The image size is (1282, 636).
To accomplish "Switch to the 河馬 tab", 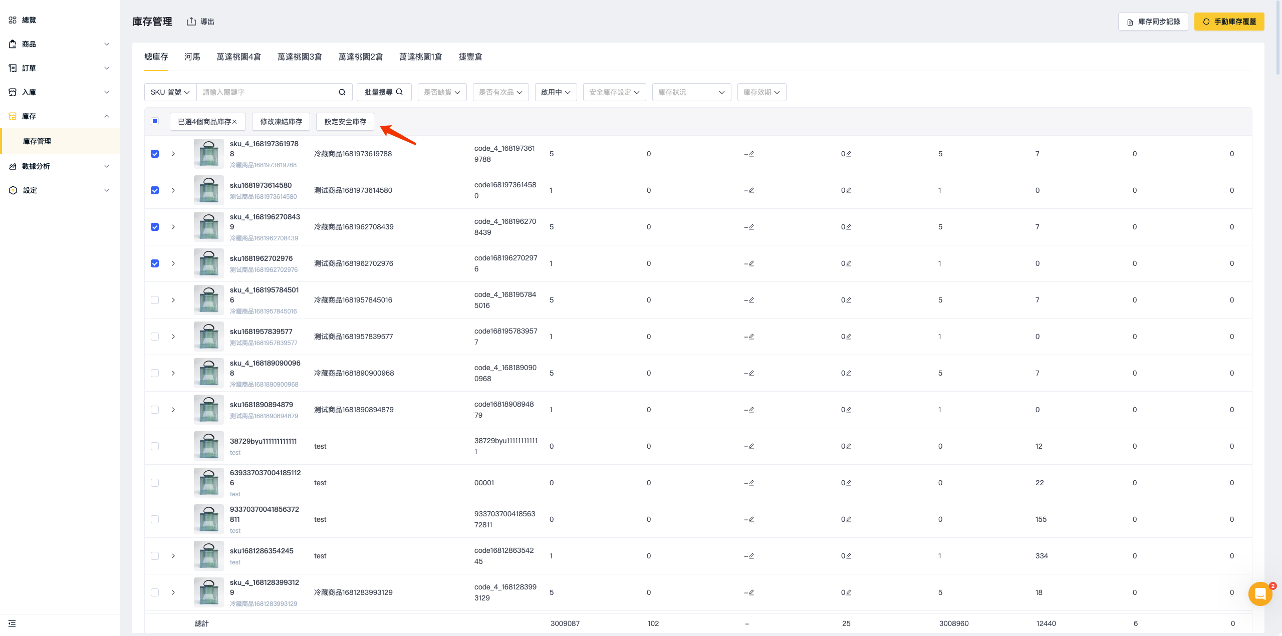I will [x=192, y=57].
